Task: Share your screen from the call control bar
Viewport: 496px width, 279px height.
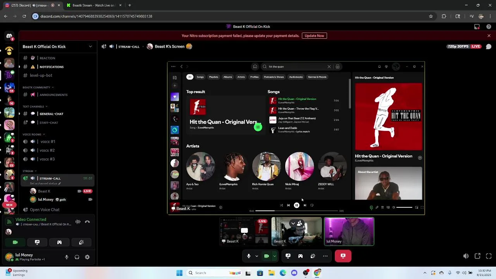Action: coord(288,256)
